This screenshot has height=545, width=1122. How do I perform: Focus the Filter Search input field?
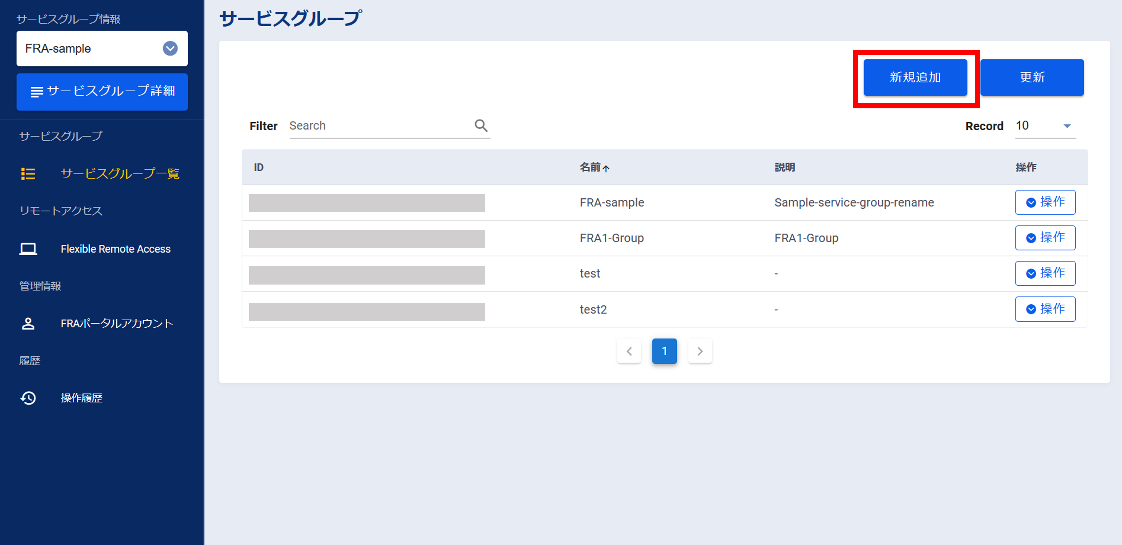379,126
